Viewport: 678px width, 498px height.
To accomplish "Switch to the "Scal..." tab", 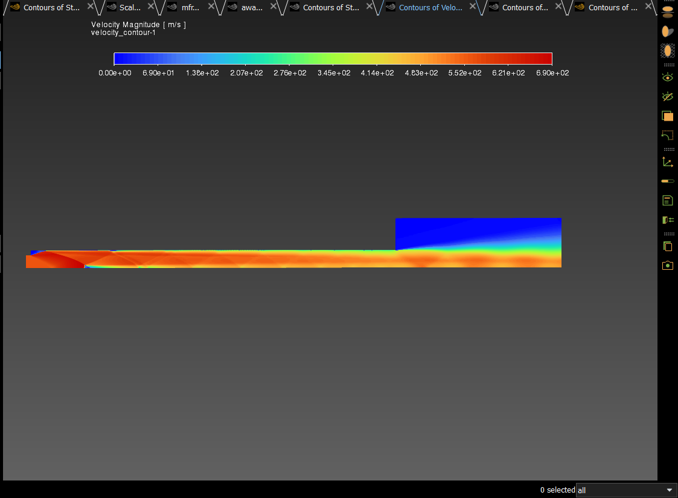I will (x=130, y=8).
